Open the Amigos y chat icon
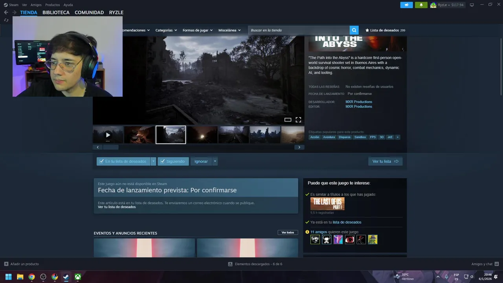 [497, 264]
